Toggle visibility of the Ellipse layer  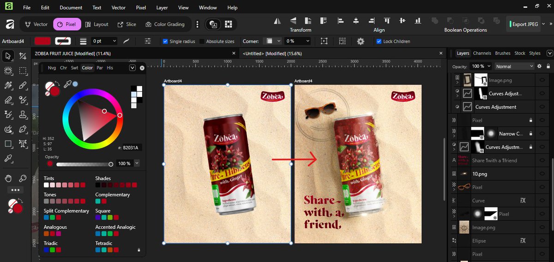click(542, 240)
